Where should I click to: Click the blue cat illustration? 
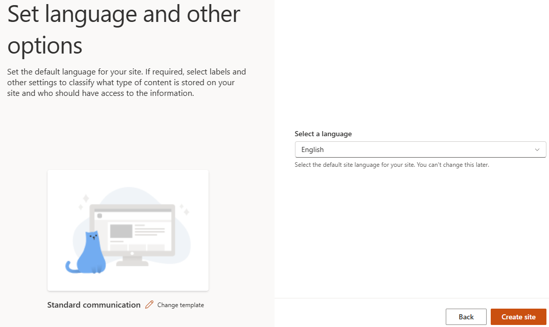86,253
